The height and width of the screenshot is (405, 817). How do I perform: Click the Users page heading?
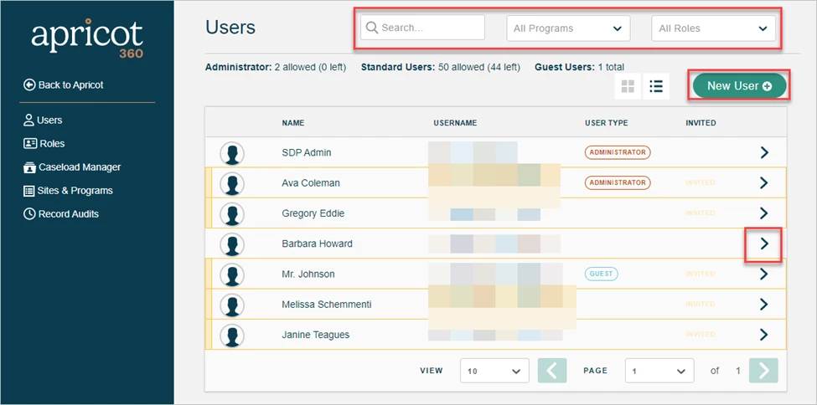tap(230, 27)
